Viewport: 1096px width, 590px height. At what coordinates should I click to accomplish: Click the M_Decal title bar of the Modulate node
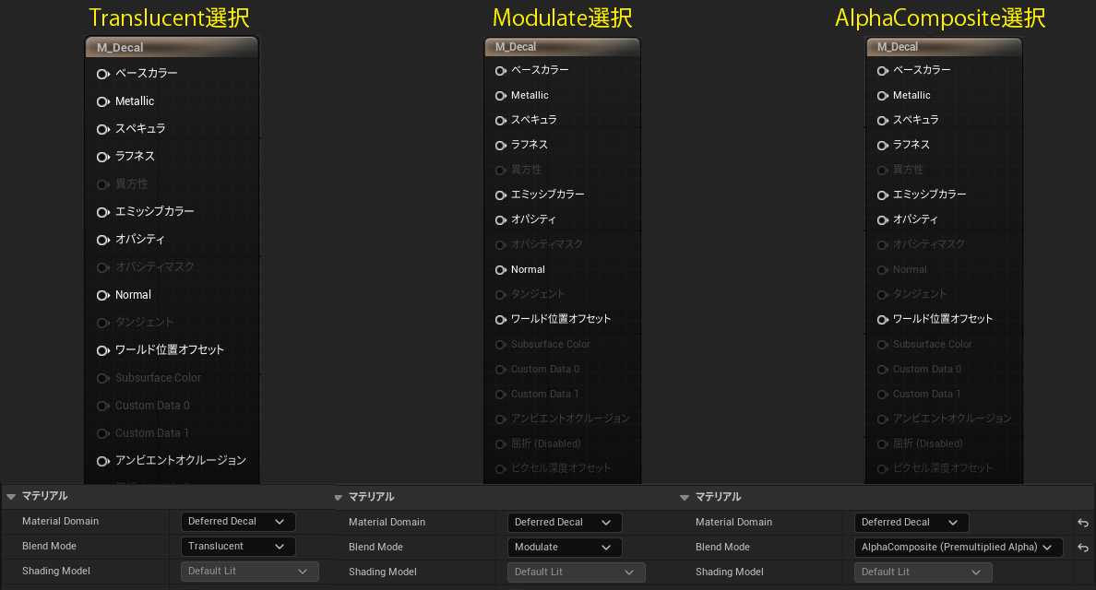[562, 46]
